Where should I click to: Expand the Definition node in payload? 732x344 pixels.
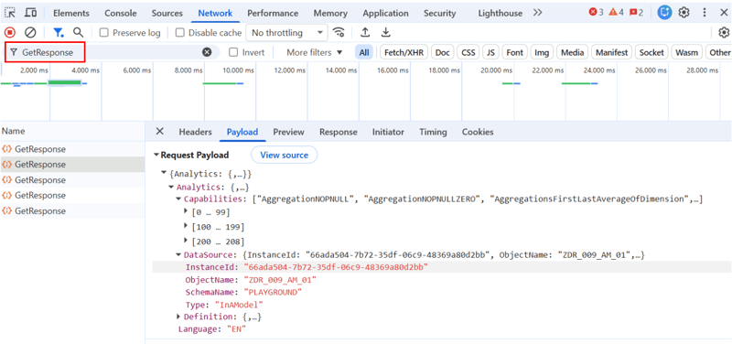[178, 317]
